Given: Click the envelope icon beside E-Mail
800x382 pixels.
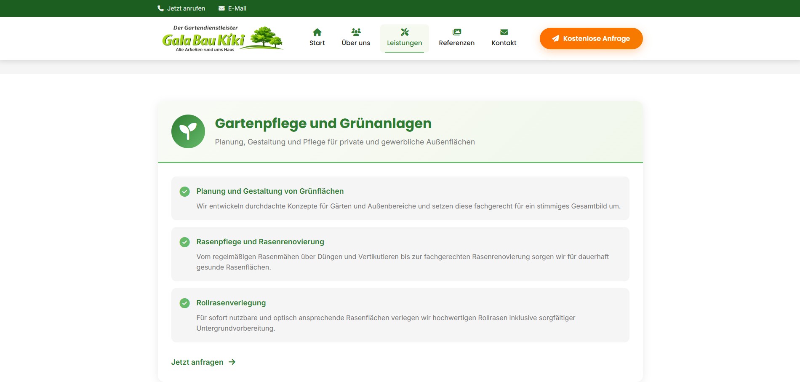Looking at the screenshot, I should (x=221, y=8).
